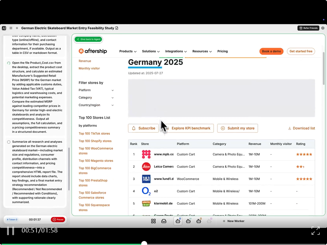The width and height of the screenshot is (327, 245).
Task: Click the 101M-200M revenue cell
Action: point(257,204)
